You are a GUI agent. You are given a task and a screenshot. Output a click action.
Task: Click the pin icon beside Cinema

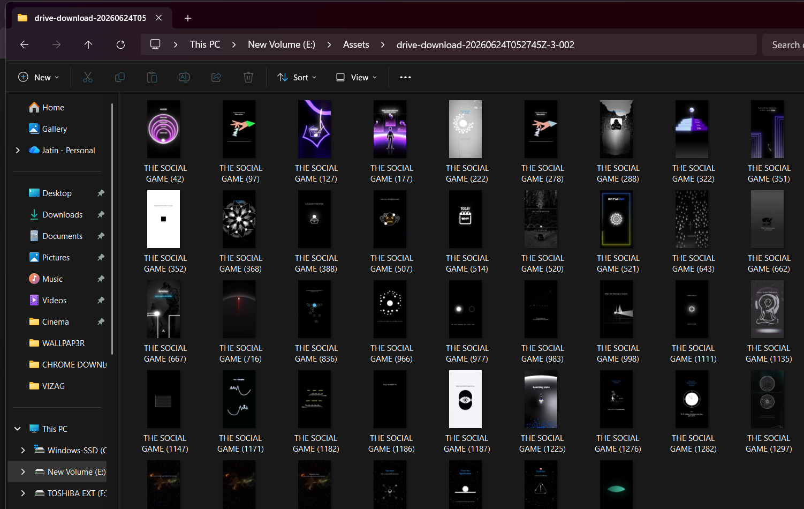[x=101, y=321]
